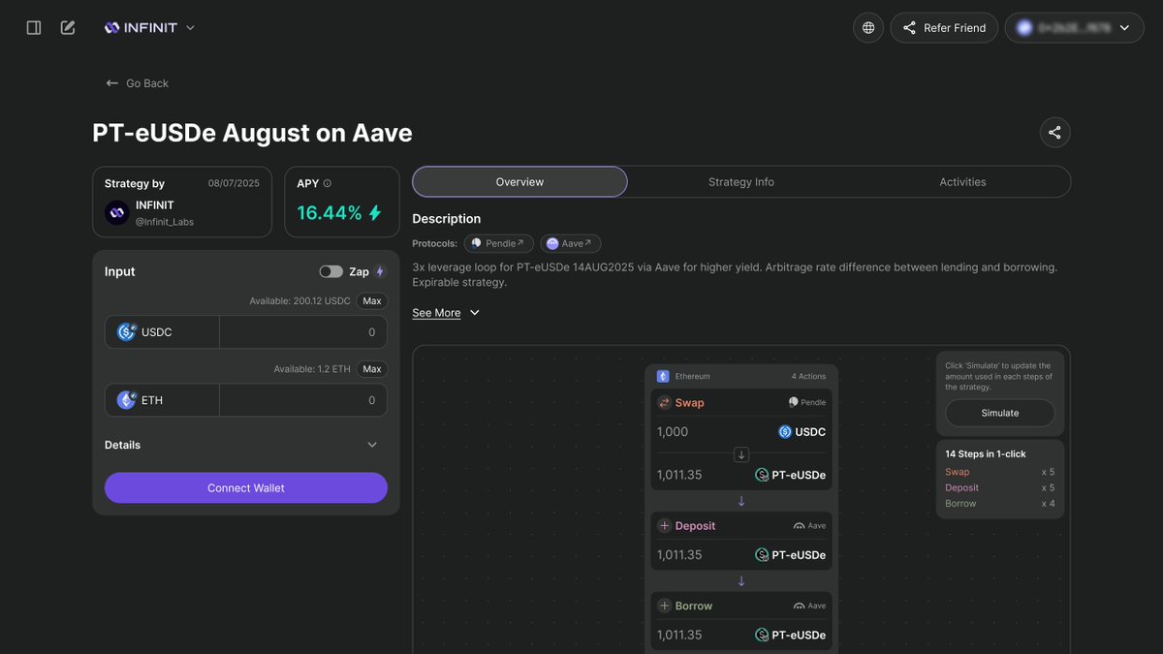Switch to the Overview tab
The width and height of the screenshot is (1163, 654).
pyautogui.click(x=519, y=182)
